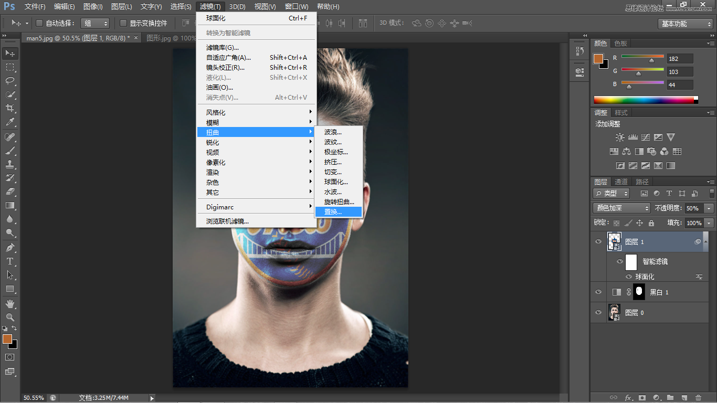
Task: Hide 图层 1 using its eye icon
Action: 598,241
